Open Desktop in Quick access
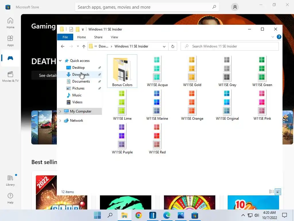This screenshot has height=221, width=294. point(78,67)
